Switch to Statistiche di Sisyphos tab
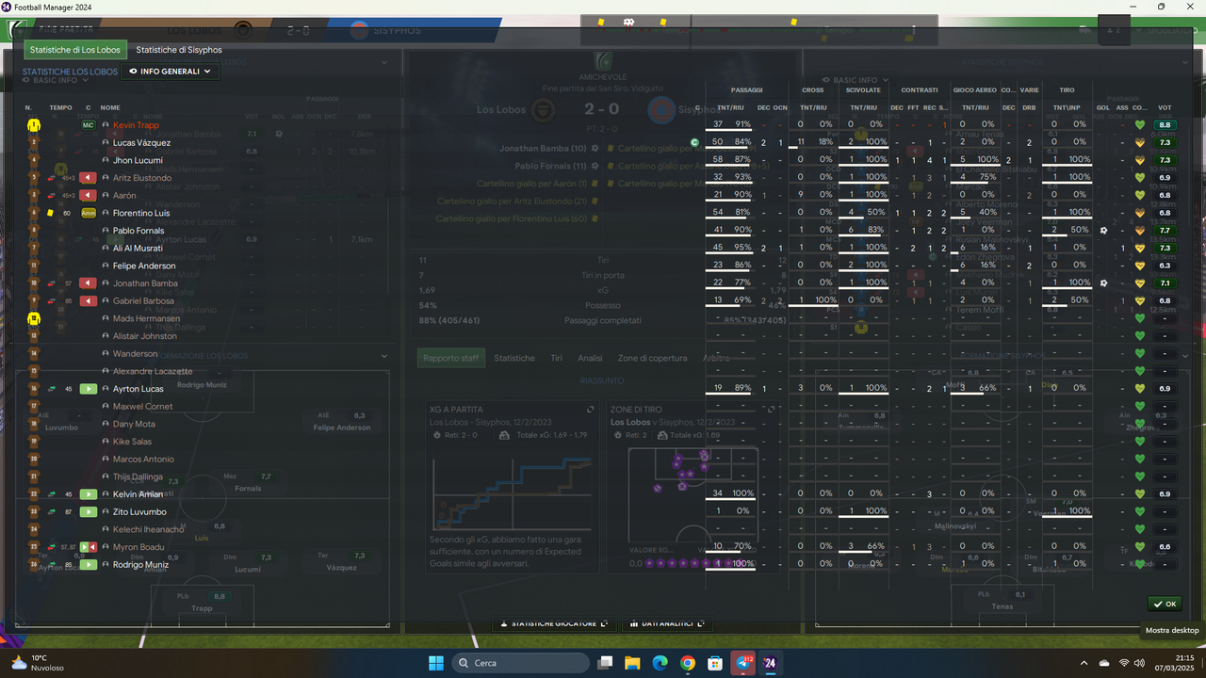Image resolution: width=1206 pixels, height=678 pixels. coord(179,50)
